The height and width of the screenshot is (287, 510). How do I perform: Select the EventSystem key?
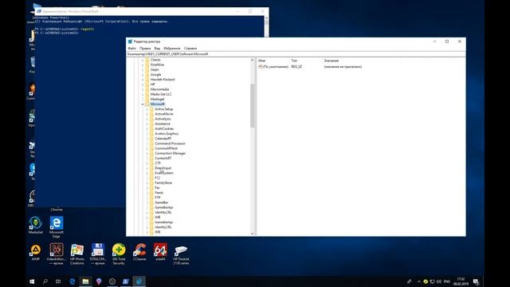pos(164,173)
